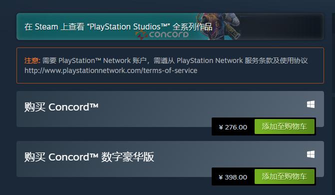335x195 pixels.
Task: Click the Windows icon for 数字豪华版
Action: pyautogui.click(x=311, y=154)
